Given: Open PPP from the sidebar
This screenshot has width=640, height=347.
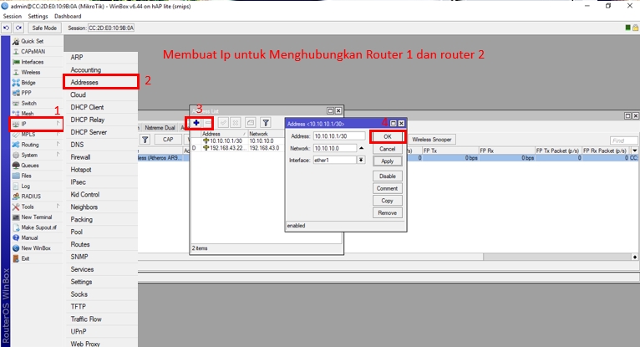Looking at the screenshot, I should click(26, 93).
